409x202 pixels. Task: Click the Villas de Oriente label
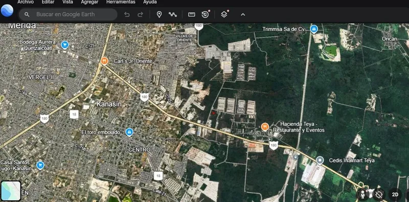[x=185, y=38]
